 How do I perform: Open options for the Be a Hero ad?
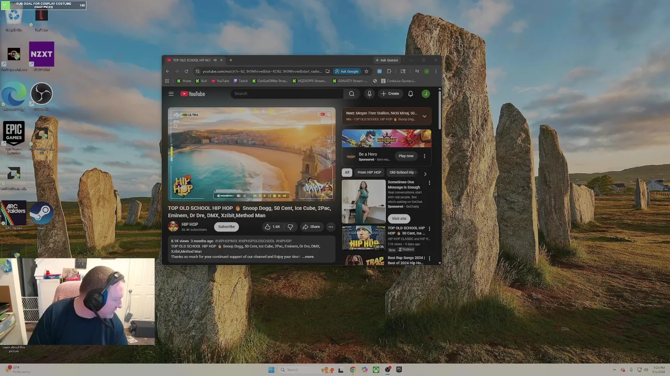425,156
